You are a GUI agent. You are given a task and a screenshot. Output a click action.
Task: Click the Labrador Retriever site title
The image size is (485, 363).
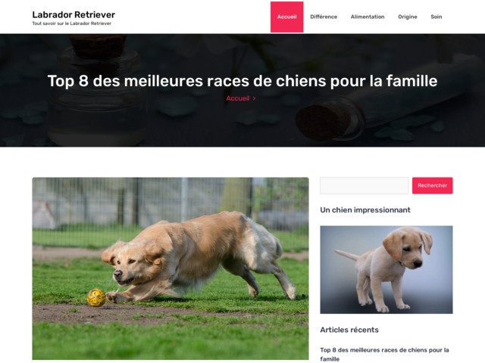[74, 14]
